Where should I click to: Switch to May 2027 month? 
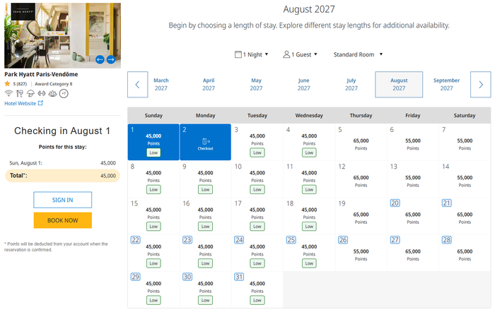click(256, 85)
